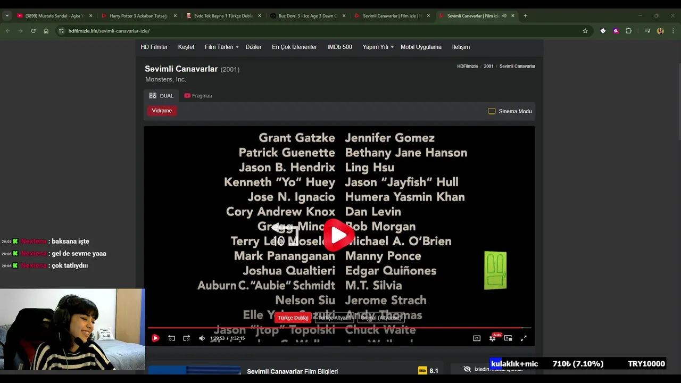The image size is (681, 383).
Task: Switch to the Fragman tab
Action: click(x=198, y=96)
